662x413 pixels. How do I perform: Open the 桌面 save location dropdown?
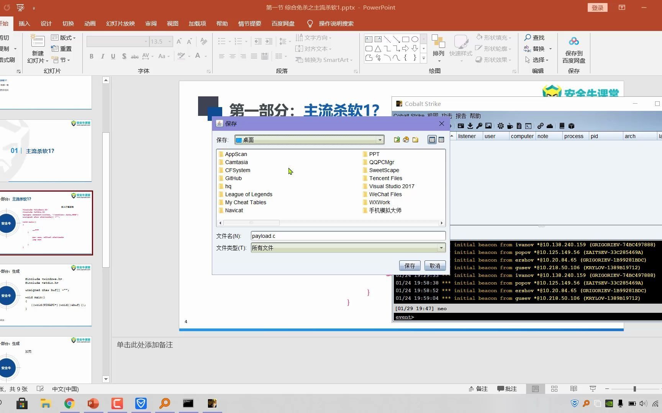380,140
